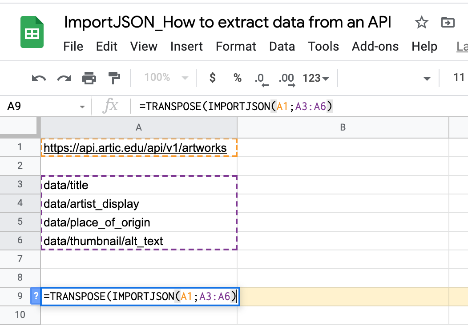
Task: Select row 8 header
Action: point(20,277)
